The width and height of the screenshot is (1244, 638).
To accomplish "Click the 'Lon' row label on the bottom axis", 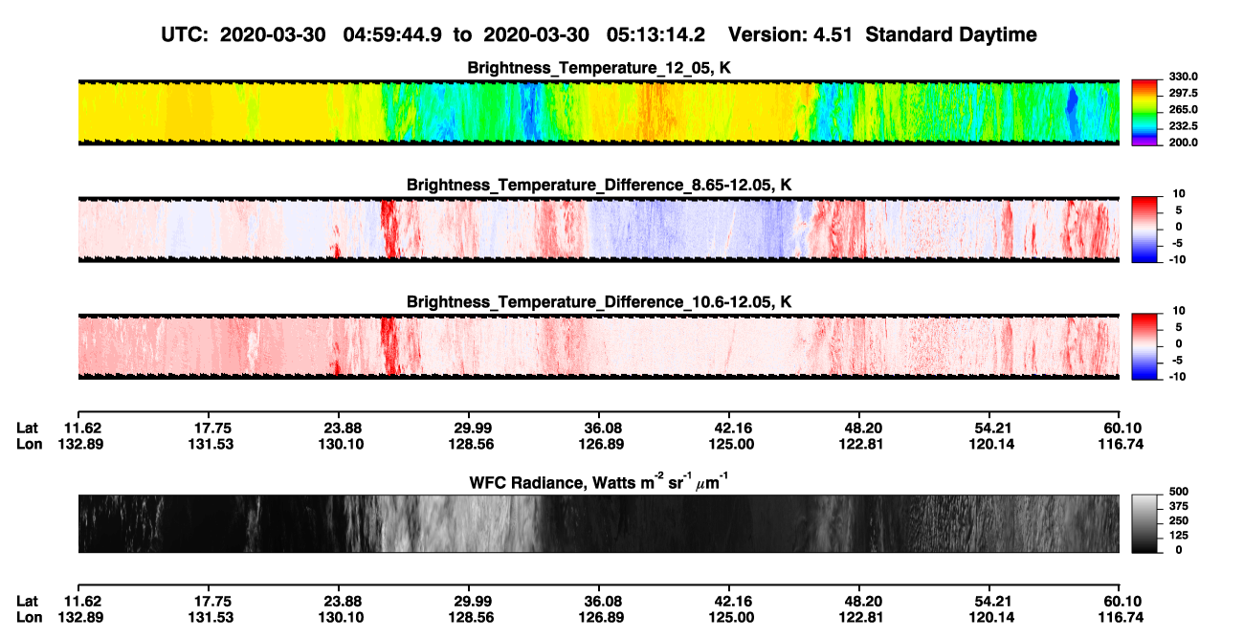I will point(29,617).
